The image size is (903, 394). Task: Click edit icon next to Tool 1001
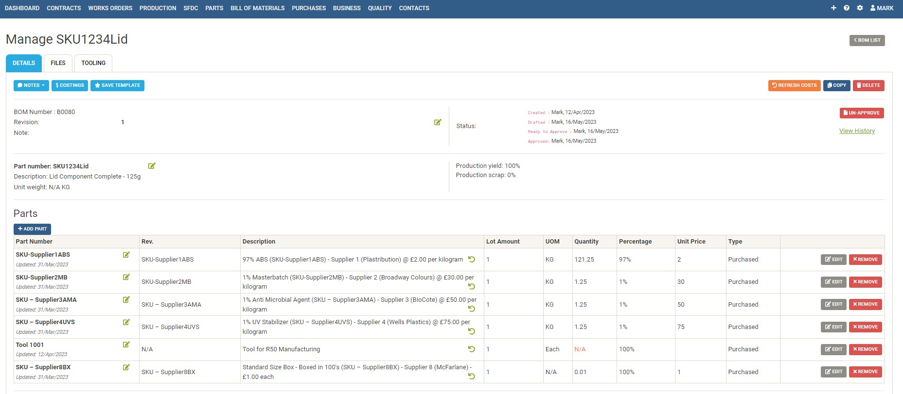click(126, 345)
